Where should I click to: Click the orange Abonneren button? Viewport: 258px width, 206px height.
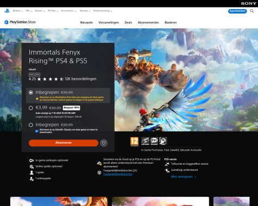coord(64,143)
